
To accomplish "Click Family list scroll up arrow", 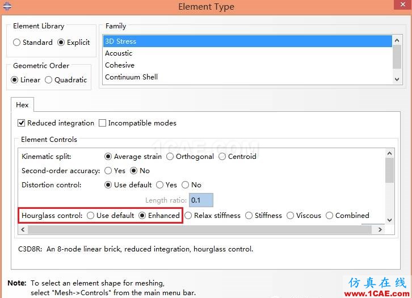I will tap(397, 40).
